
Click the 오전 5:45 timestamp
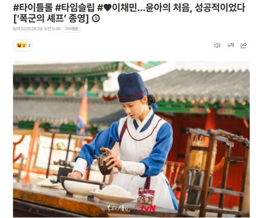[x=52, y=29]
